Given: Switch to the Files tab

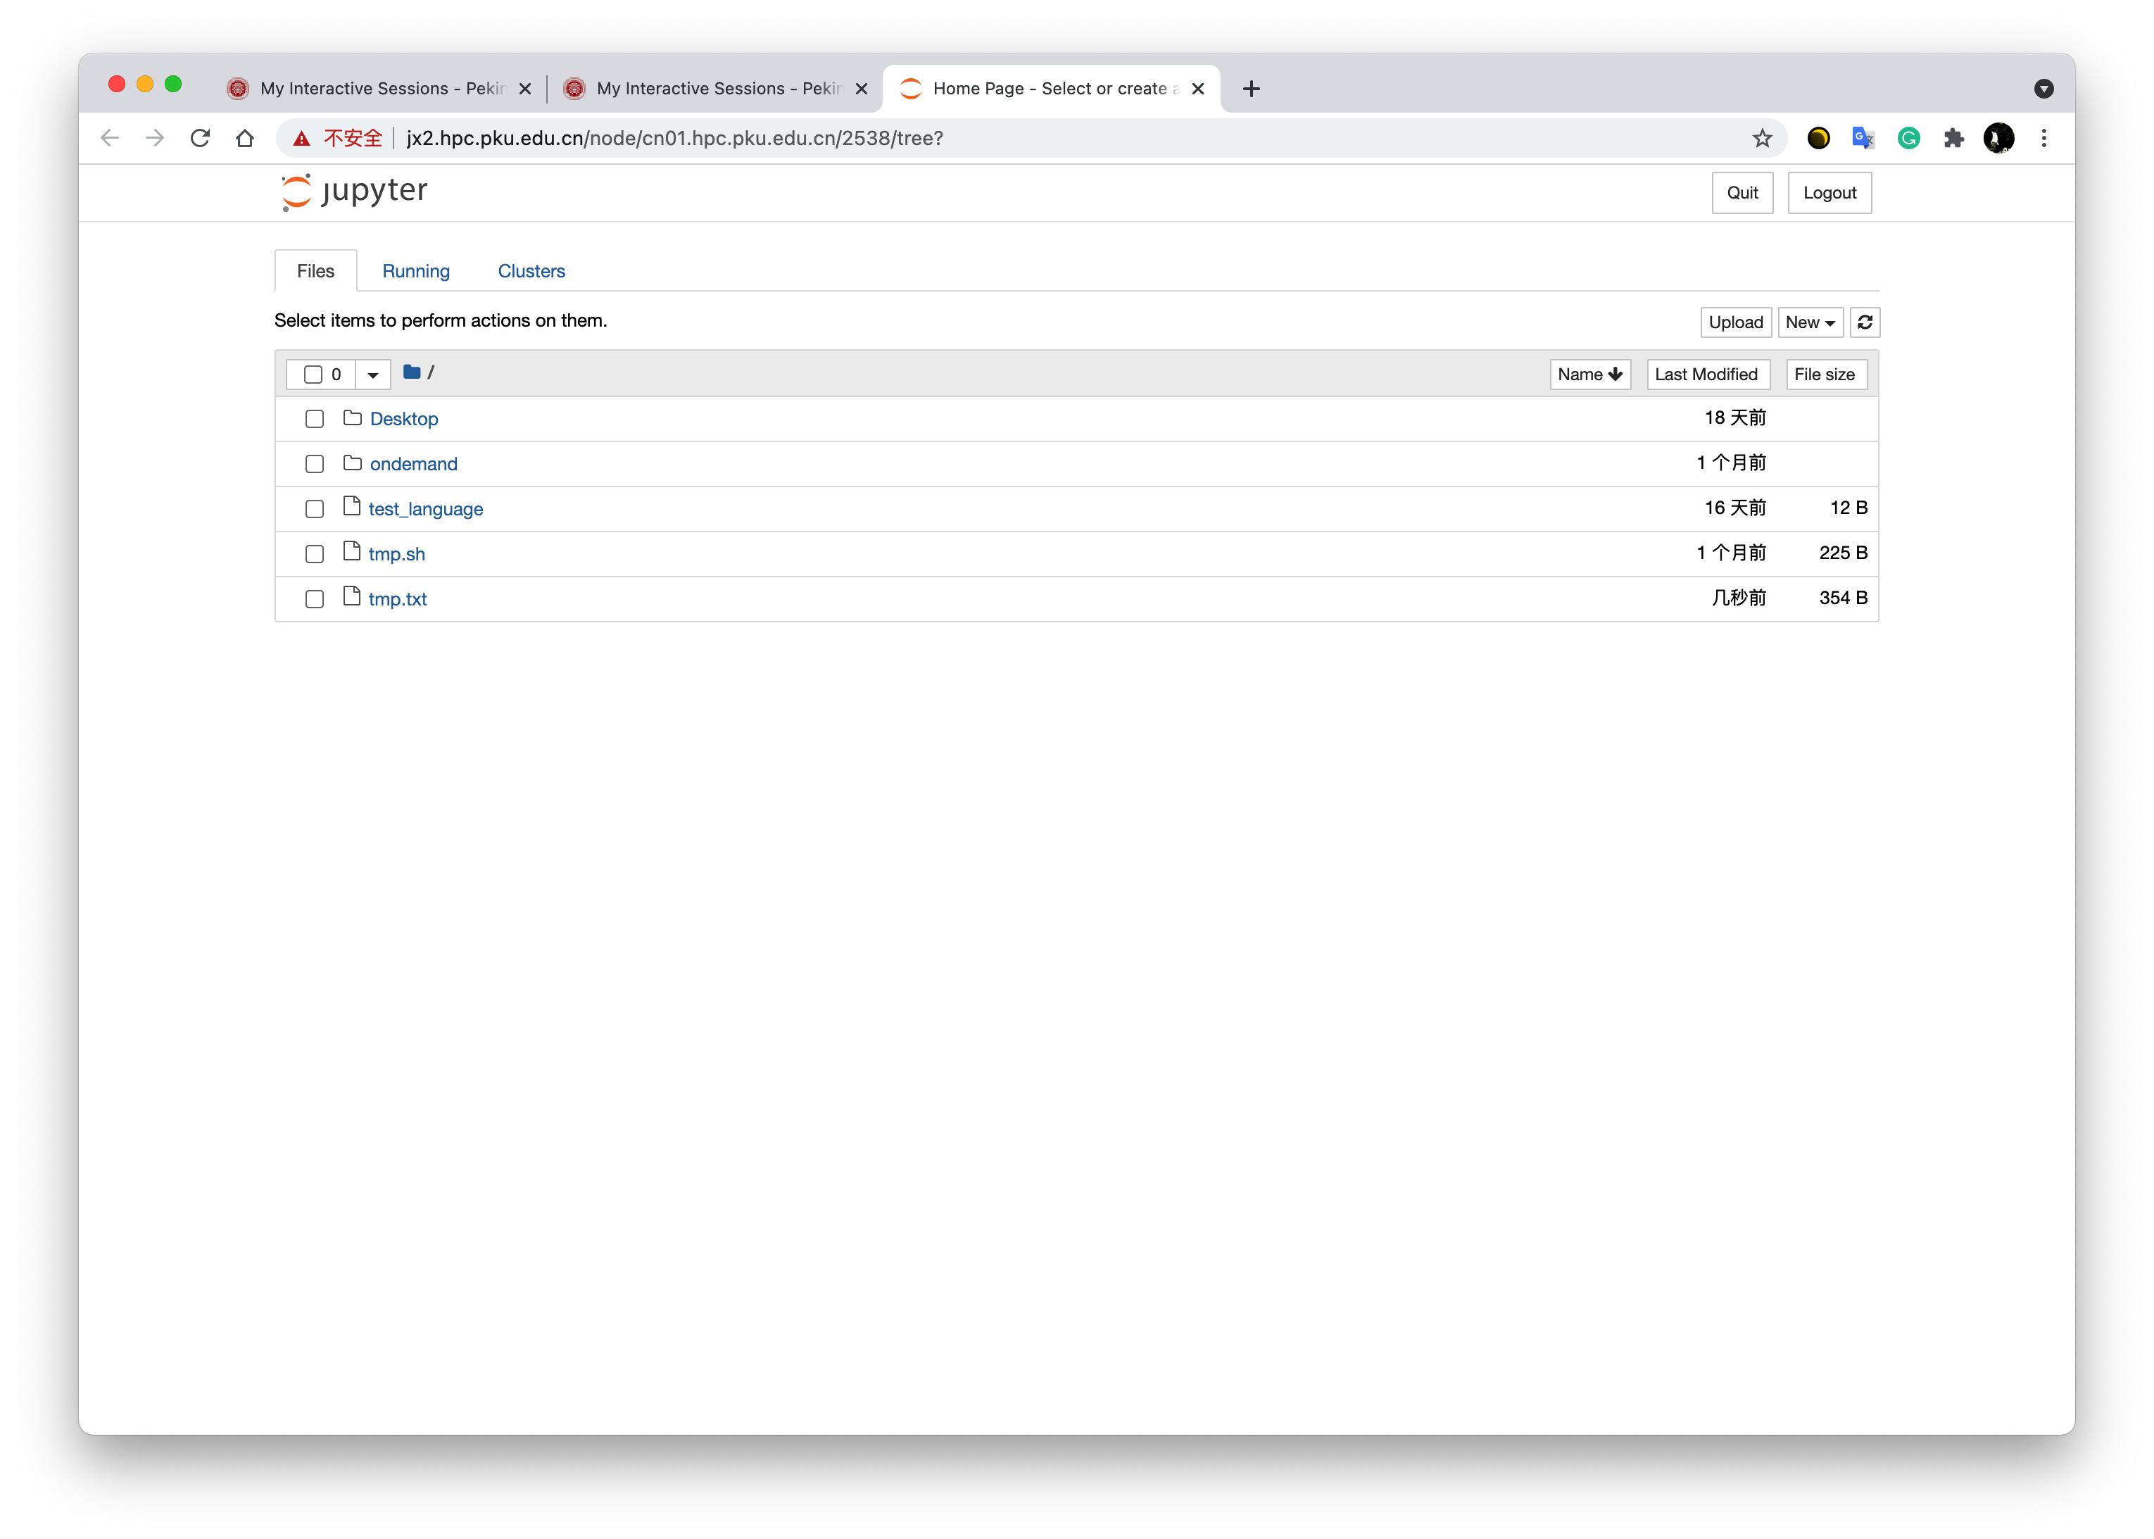Looking at the screenshot, I should 315,271.
